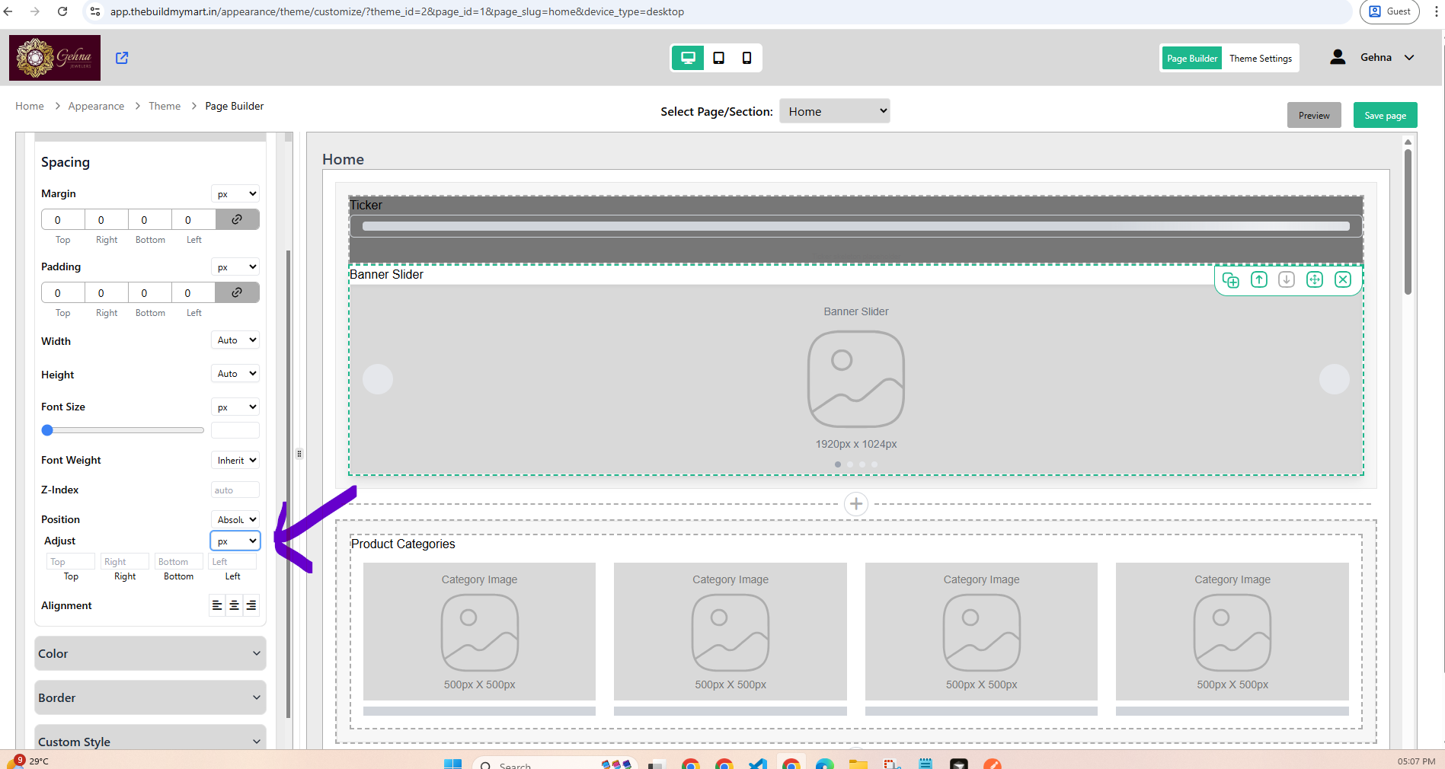Viewport: 1445px width, 769px height.
Task: Click the Adjust Left input field
Action: pyautogui.click(x=232, y=561)
